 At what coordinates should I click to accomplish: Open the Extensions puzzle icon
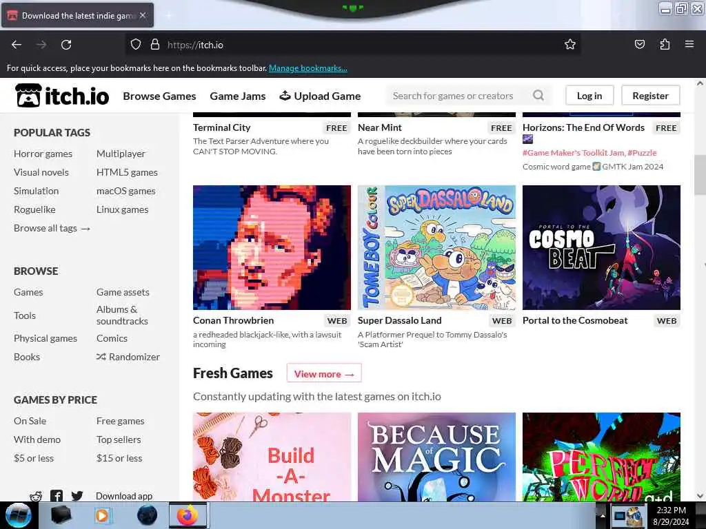click(665, 45)
